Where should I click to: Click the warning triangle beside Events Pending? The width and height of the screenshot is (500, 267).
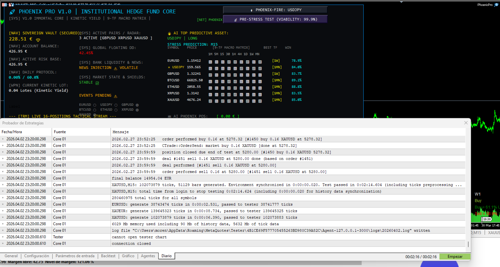[115, 96]
